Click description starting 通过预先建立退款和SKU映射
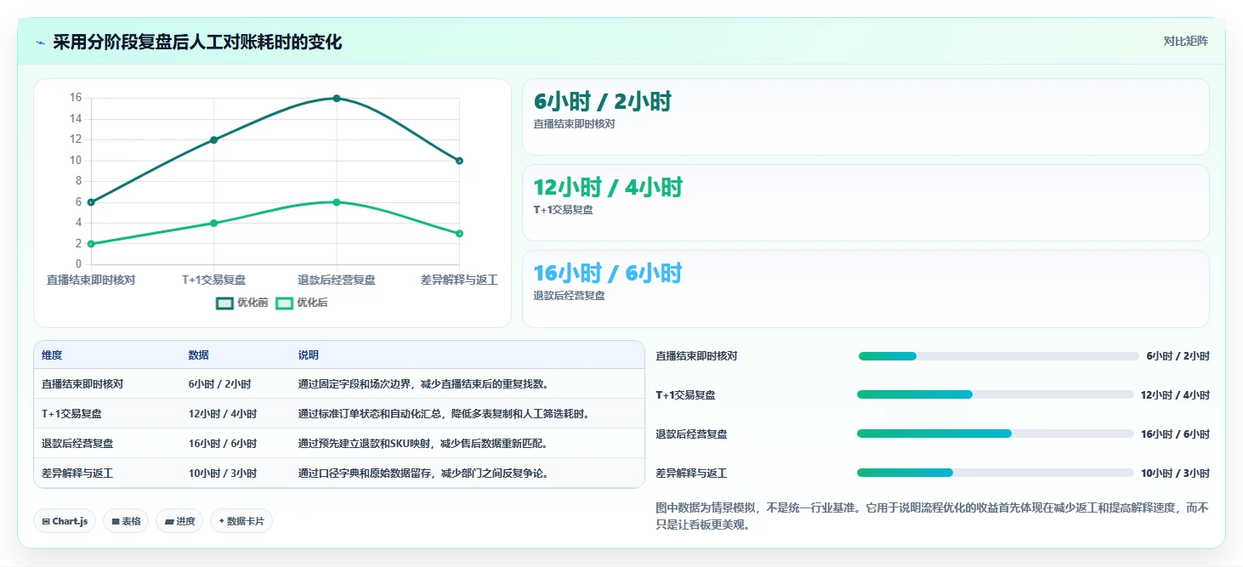Image resolution: width=1243 pixels, height=567 pixels. point(426,444)
